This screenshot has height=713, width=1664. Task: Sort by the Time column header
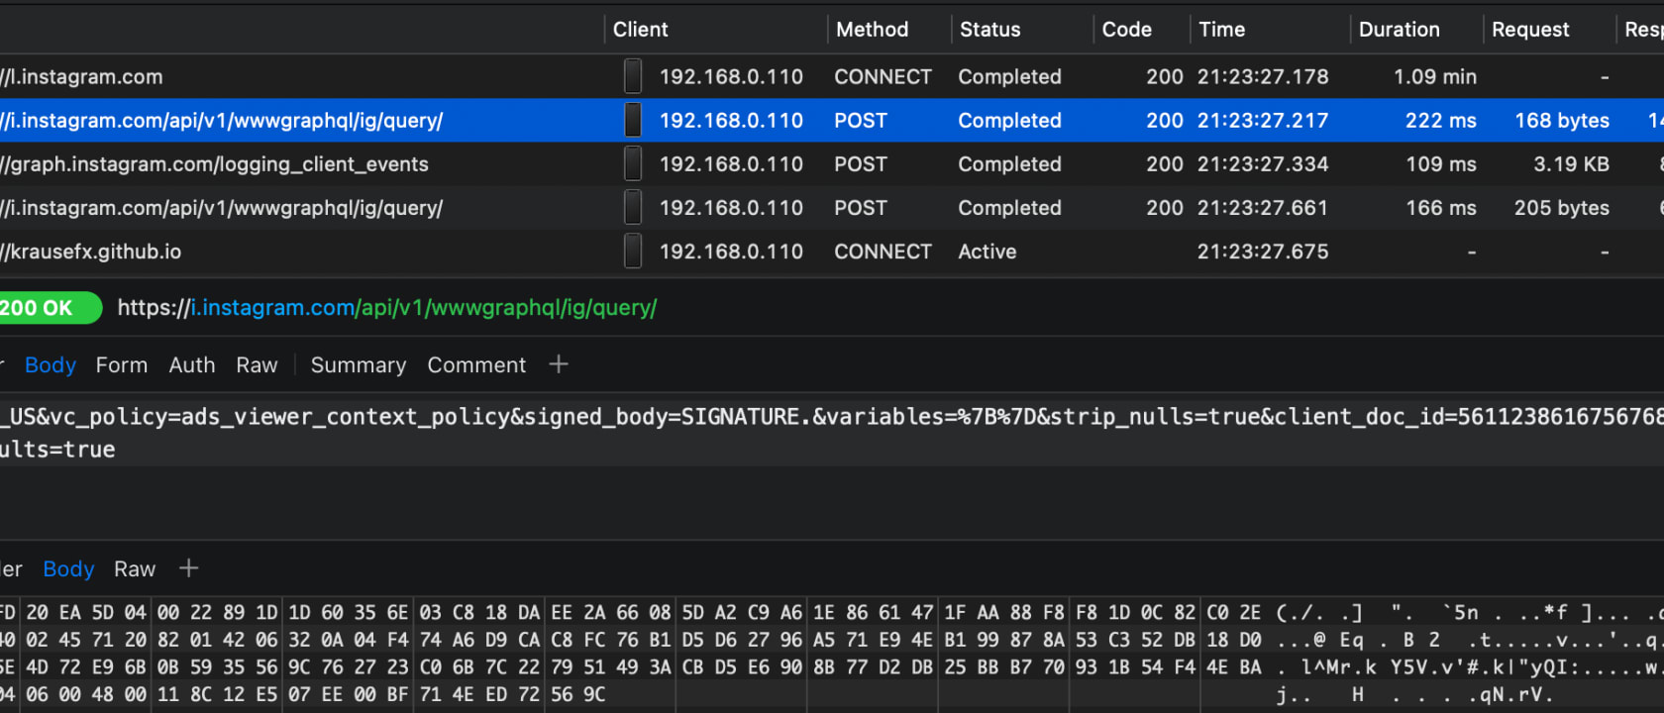click(1221, 29)
